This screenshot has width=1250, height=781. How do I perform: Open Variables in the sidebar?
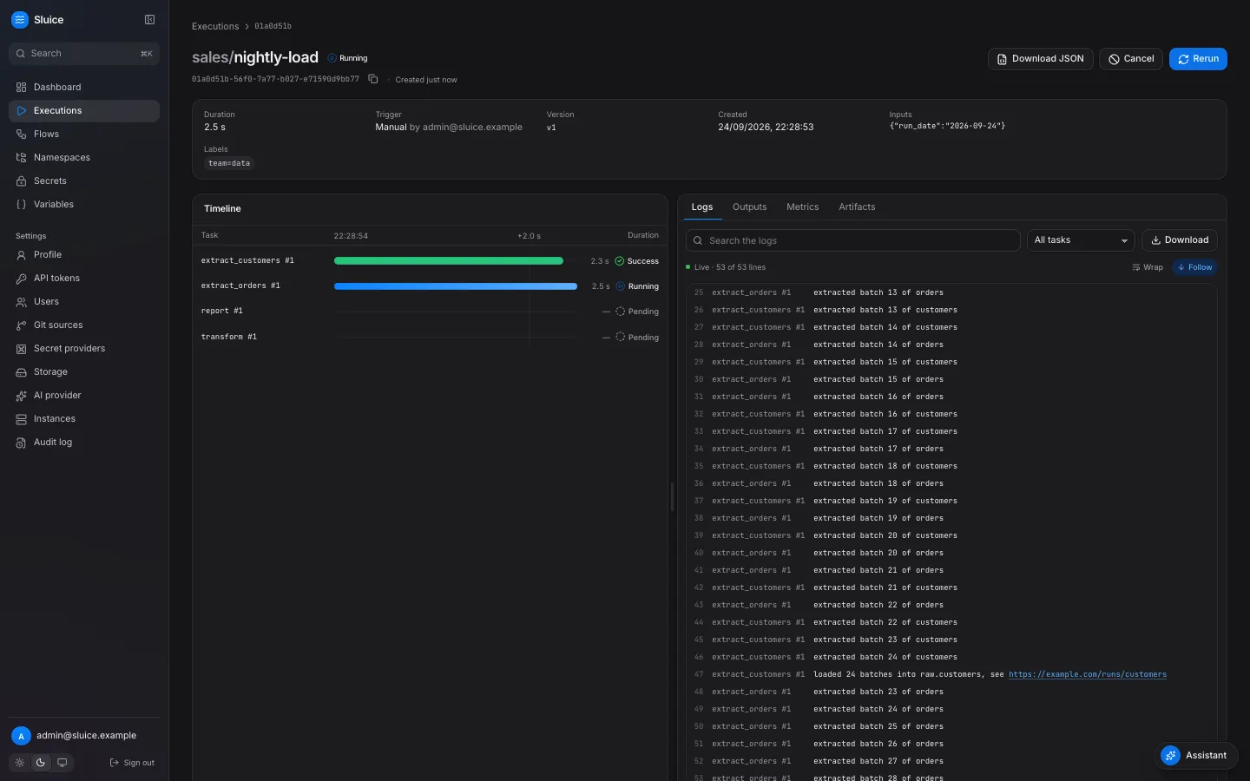[x=84, y=204]
